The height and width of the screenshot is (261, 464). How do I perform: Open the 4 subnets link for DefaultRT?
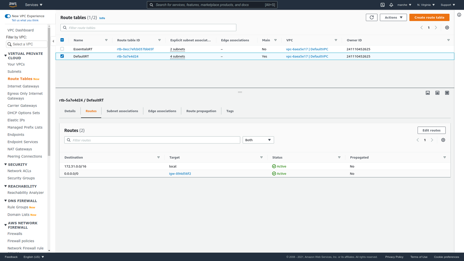pyautogui.click(x=177, y=57)
